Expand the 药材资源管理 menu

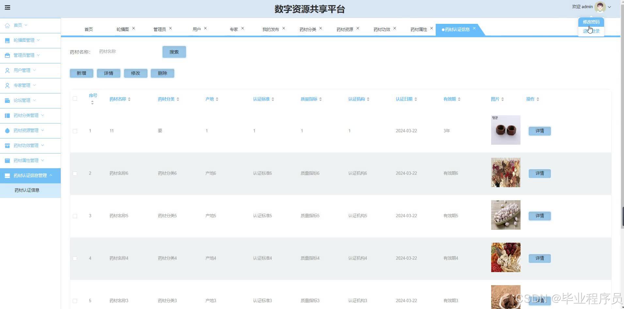(42, 130)
